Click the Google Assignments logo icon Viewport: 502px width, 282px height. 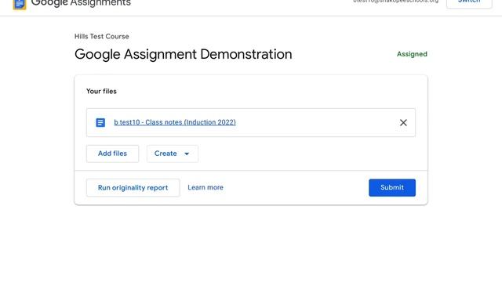coord(19,5)
